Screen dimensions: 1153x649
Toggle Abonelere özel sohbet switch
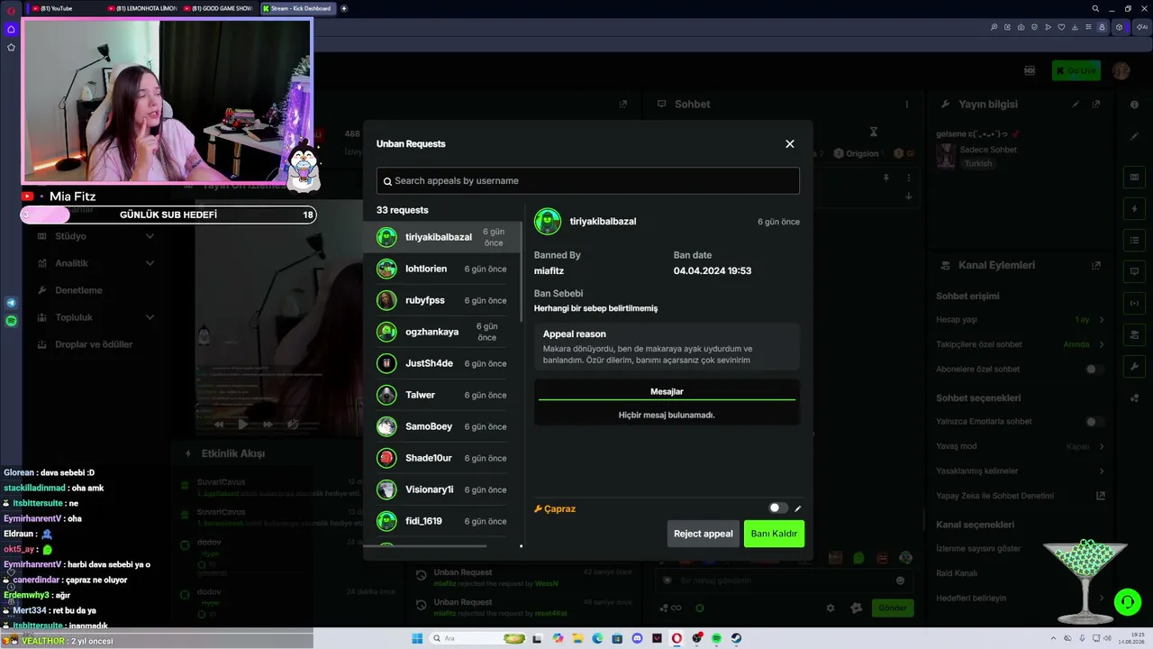1094,369
